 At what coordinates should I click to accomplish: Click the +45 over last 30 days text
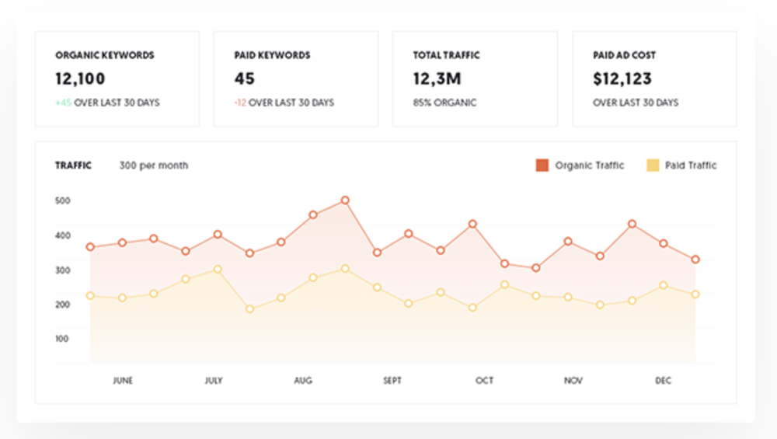click(x=107, y=103)
